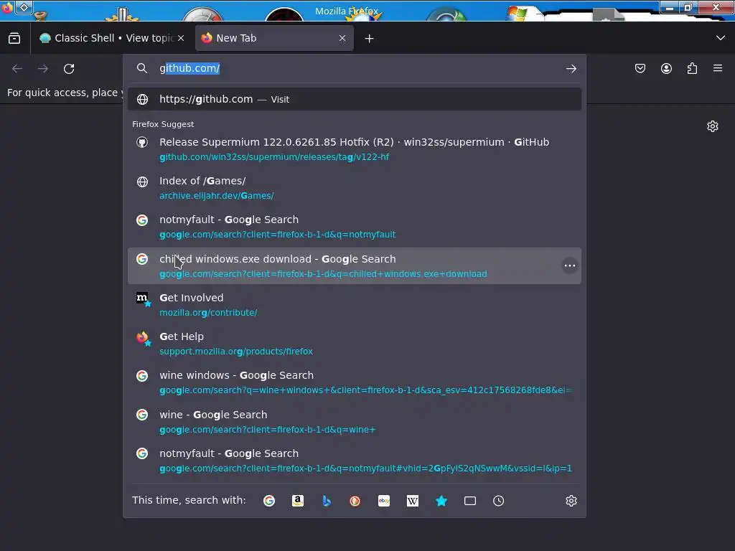
Task: Click the Go arrow in address bar
Action: click(571, 69)
